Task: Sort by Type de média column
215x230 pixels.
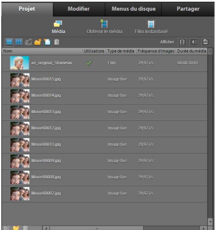Action: click(x=121, y=51)
